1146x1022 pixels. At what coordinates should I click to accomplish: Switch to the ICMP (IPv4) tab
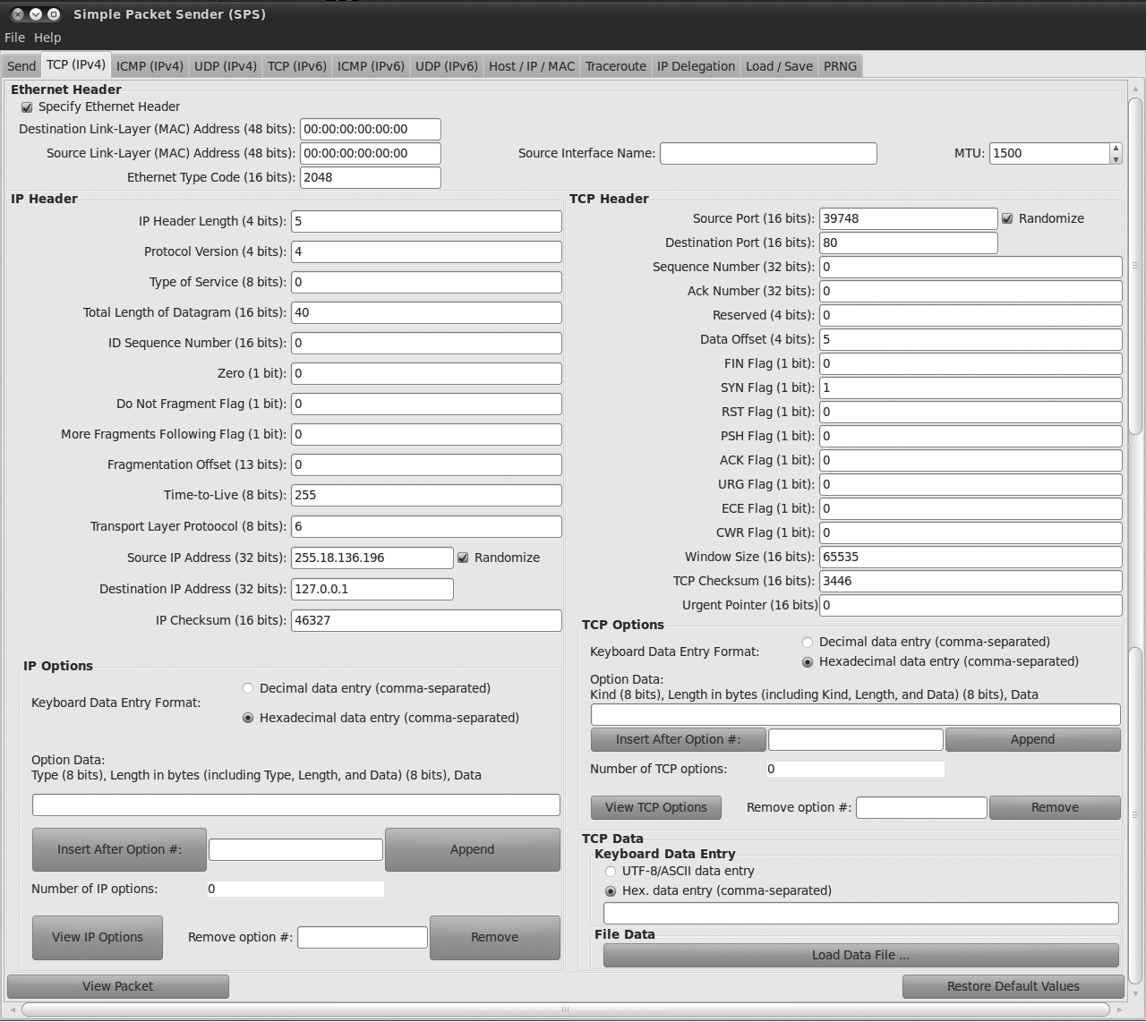150,66
